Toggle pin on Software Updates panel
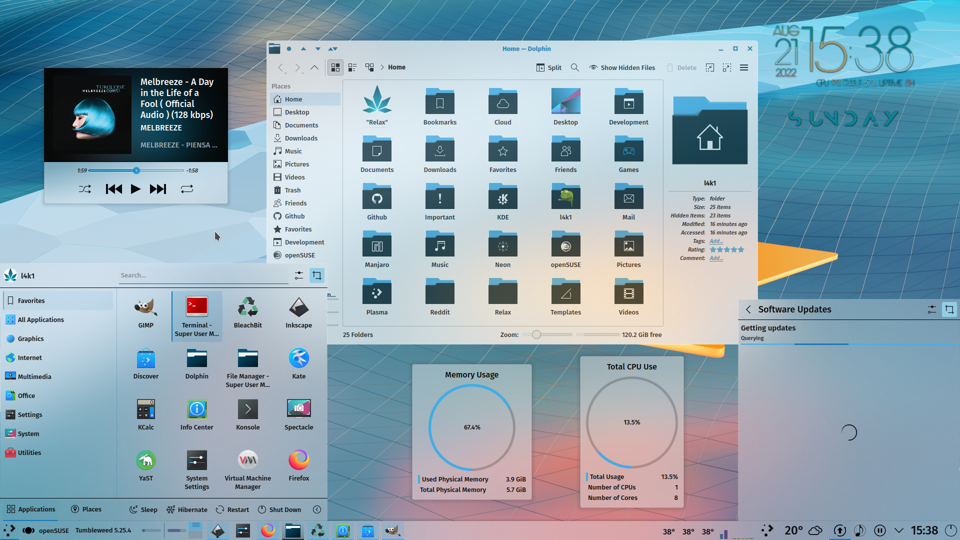This screenshot has width=960, height=540. (x=949, y=309)
